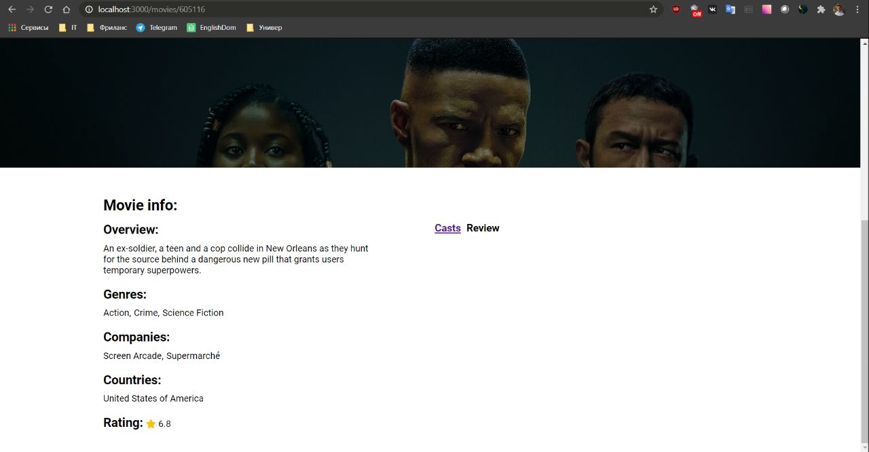Bookmark this page with the star

(x=653, y=10)
